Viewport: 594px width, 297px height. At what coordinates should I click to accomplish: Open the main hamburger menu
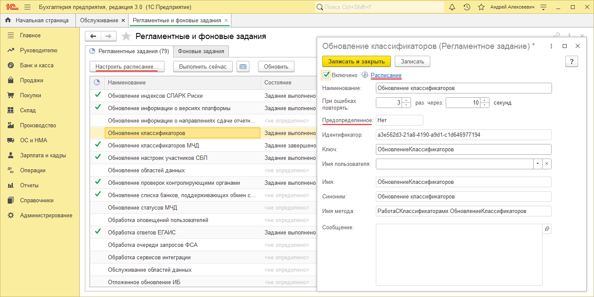[x=27, y=7]
